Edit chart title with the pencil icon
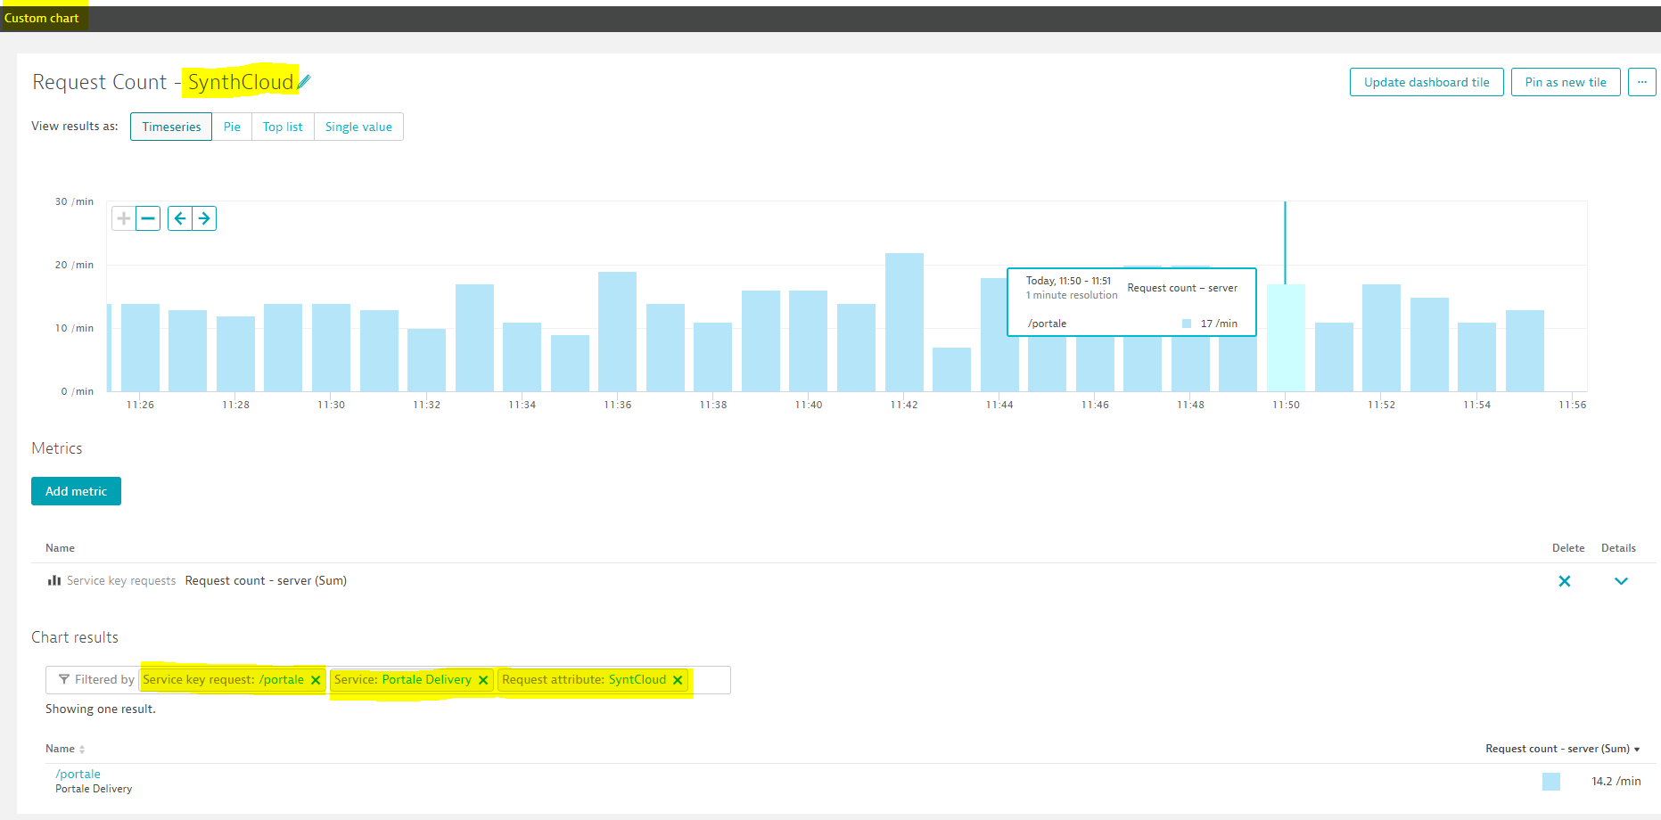This screenshot has height=820, width=1661. coord(305,82)
